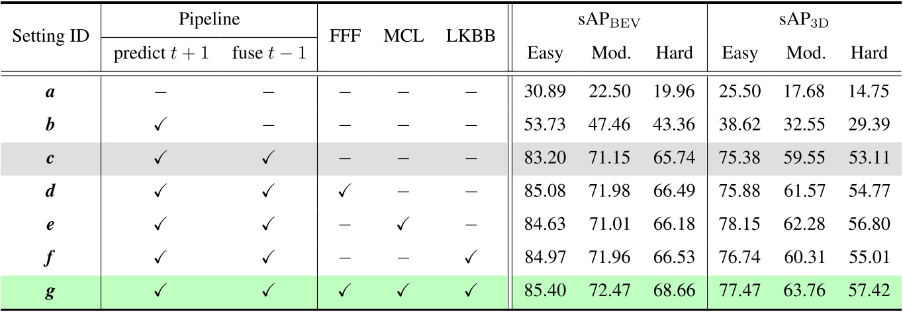
Task: Click value 85.40 in row g
Action: click(546, 292)
